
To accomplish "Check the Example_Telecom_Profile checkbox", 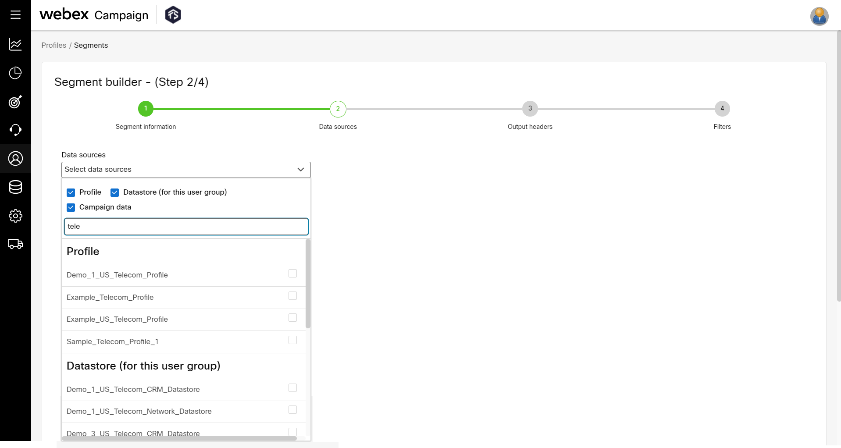I will [292, 295].
